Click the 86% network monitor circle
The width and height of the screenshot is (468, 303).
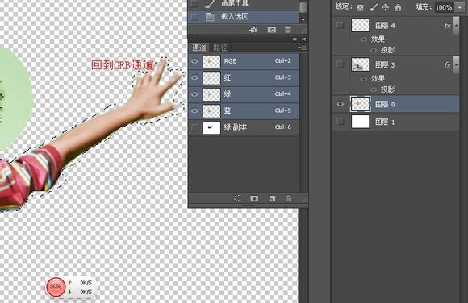[56, 287]
